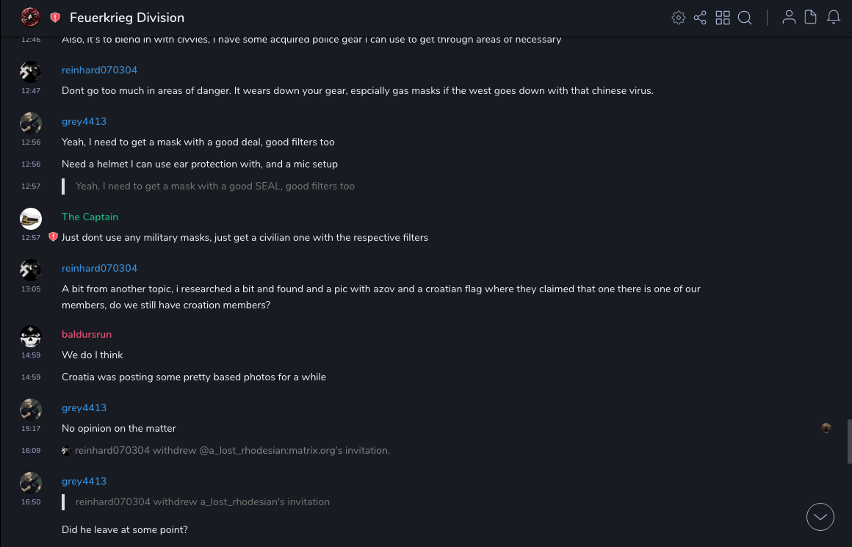Click the 16:50 message timestamp
Screen dimensions: 852x547
pyautogui.click(x=31, y=502)
